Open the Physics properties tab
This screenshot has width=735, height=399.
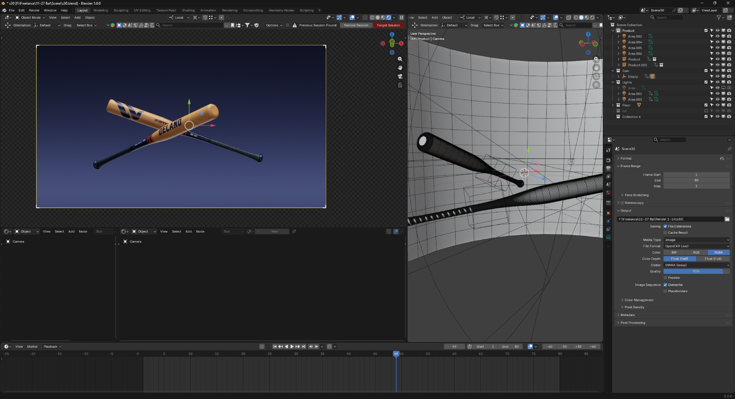[x=608, y=221]
